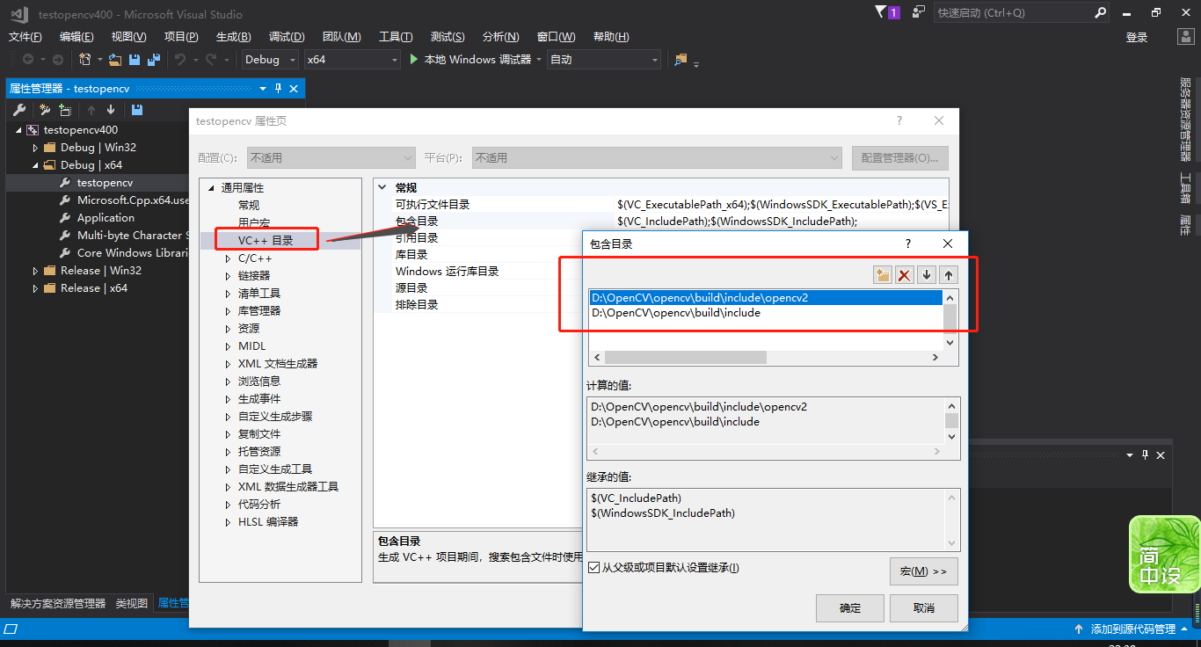Click the move-down arrow in Property Manager toolbar
This screenshot has height=647, width=1201.
coord(111,109)
